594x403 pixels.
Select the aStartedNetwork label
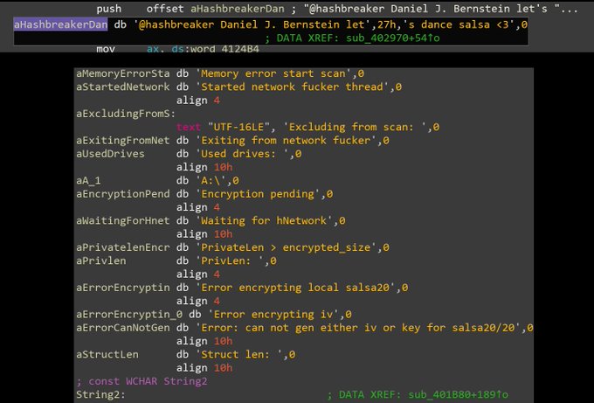pyautogui.click(x=123, y=87)
